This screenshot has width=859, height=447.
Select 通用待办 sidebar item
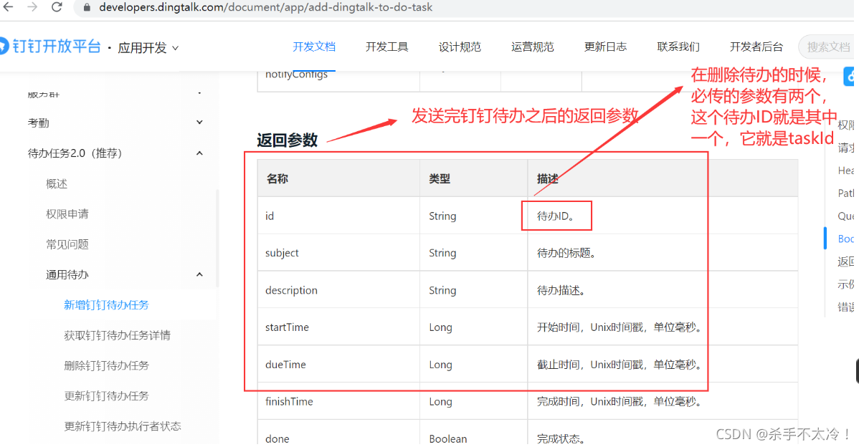point(67,274)
